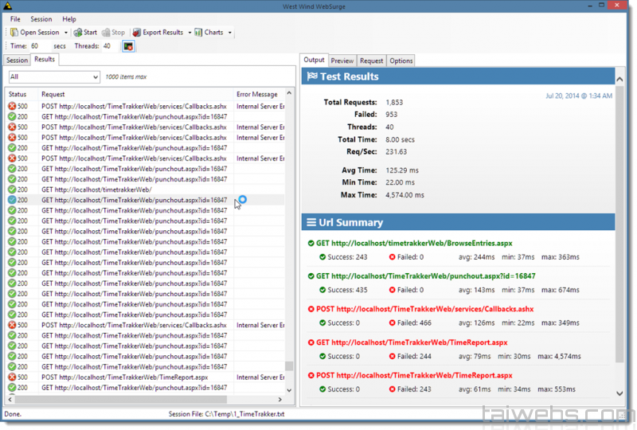Open the Session menu

41,19
